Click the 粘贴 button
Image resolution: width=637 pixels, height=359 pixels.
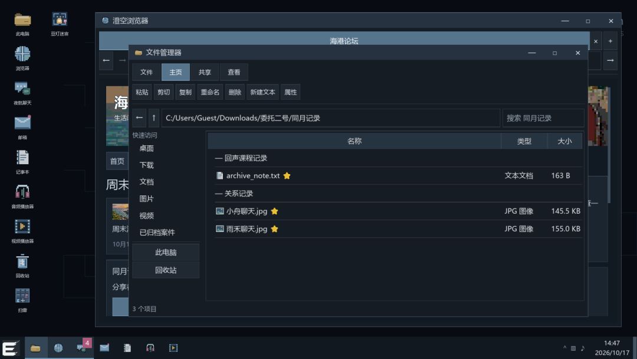click(x=142, y=92)
